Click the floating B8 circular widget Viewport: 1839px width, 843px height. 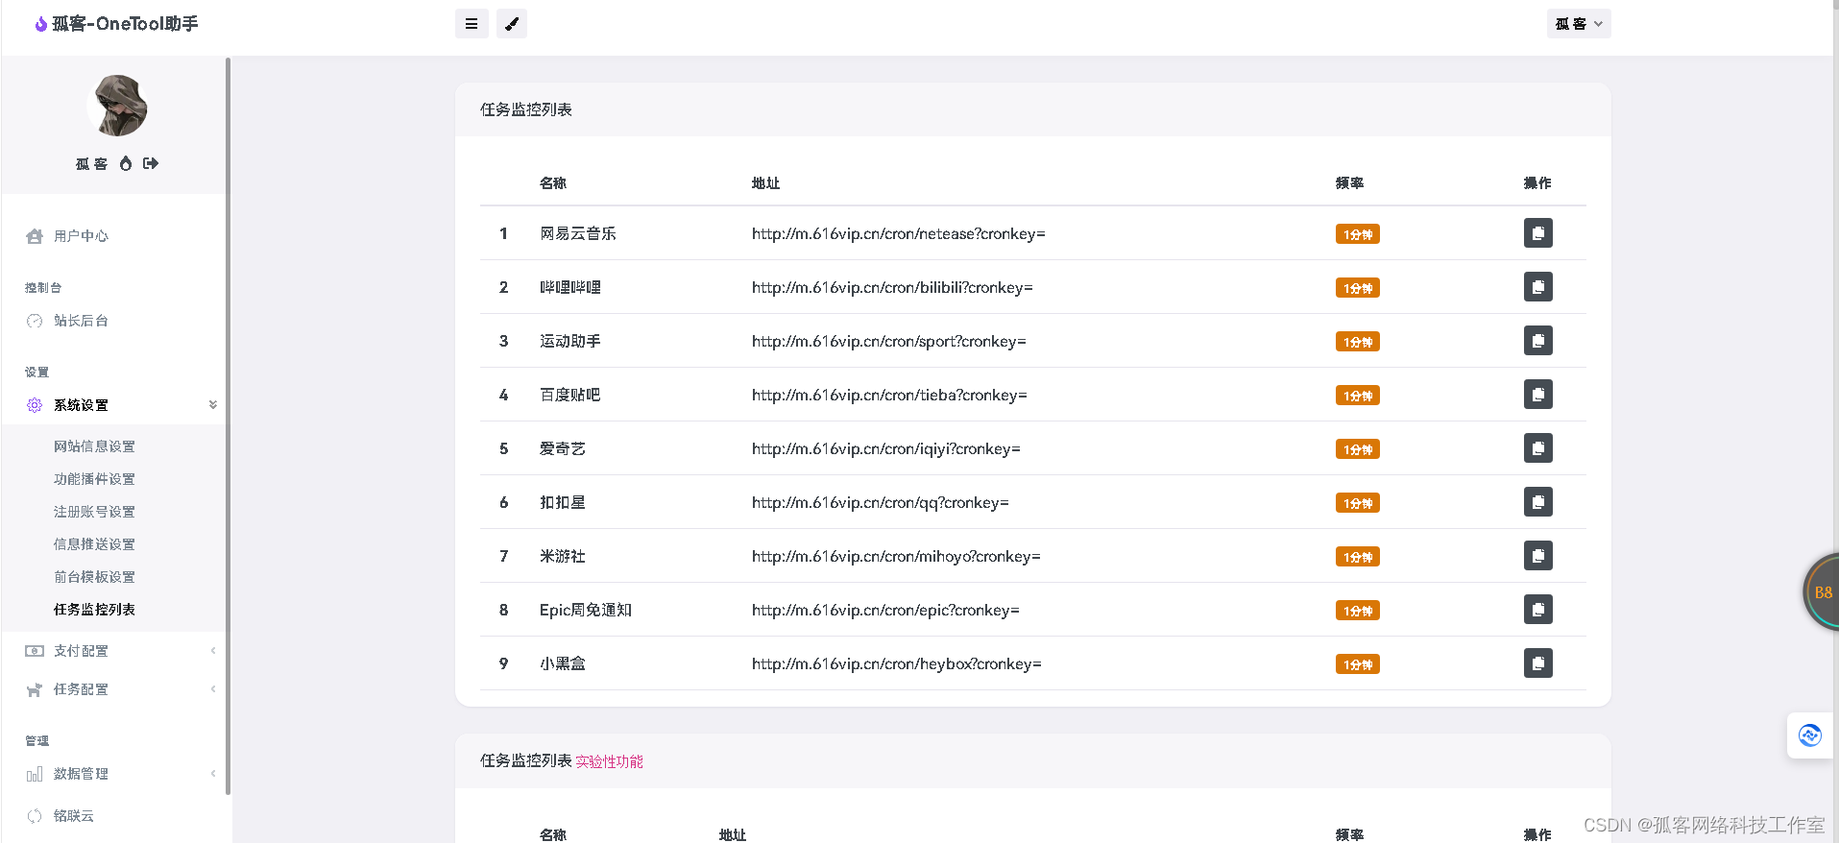pyautogui.click(x=1822, y=592)
